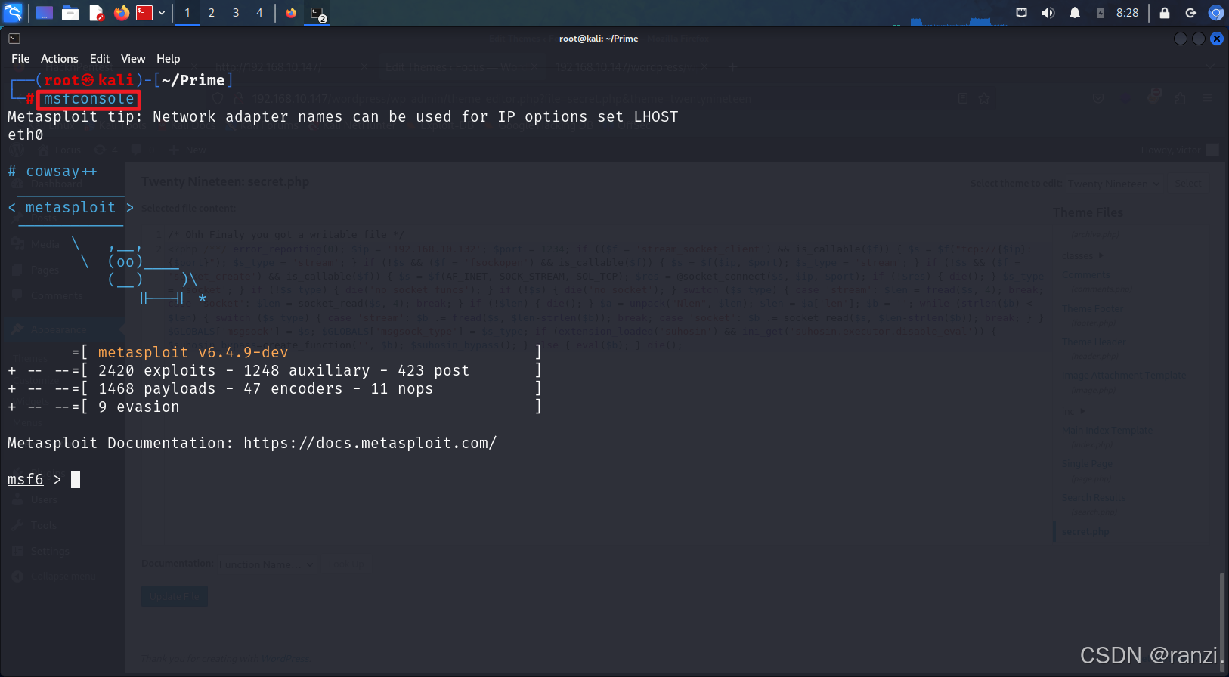Place cursor at the msf6 input cursor block
Image resolution: width=1229 pixels, height=677 pixels.
pos(76,480)
